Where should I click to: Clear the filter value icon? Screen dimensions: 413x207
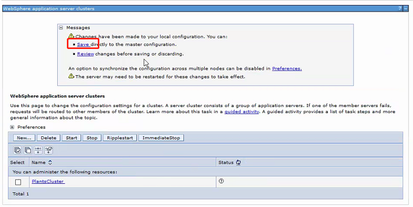coord(49,150)
